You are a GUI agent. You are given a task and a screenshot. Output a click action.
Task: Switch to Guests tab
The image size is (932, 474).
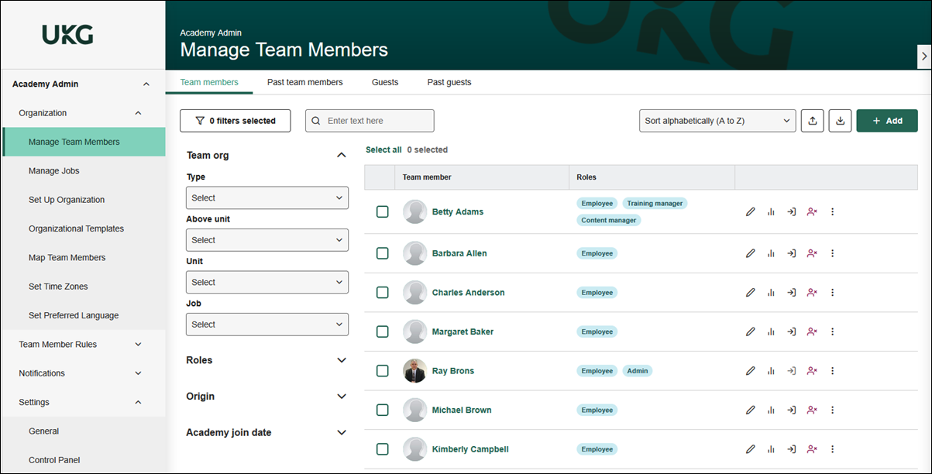coord(385,82)
